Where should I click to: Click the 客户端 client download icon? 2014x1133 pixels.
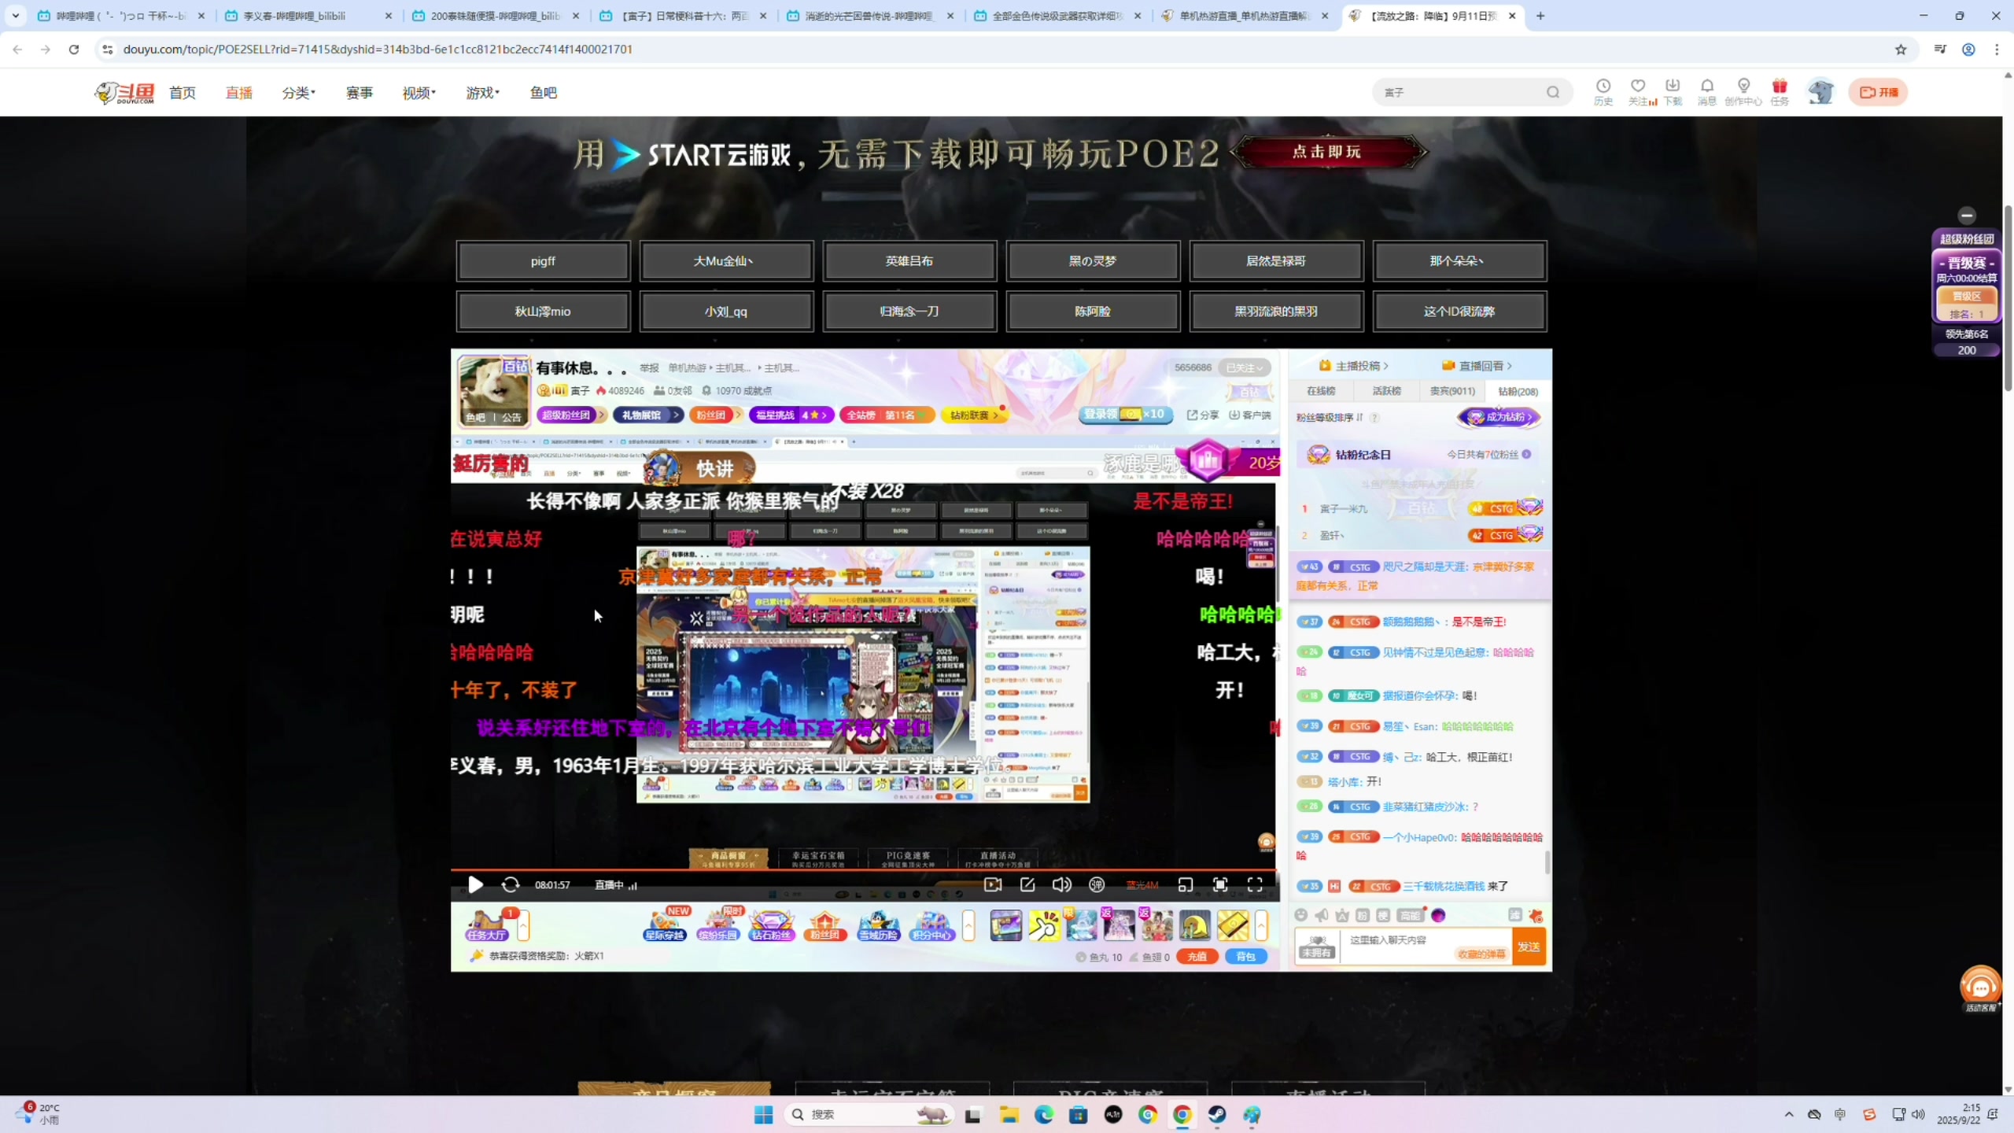click(1250, 415)
